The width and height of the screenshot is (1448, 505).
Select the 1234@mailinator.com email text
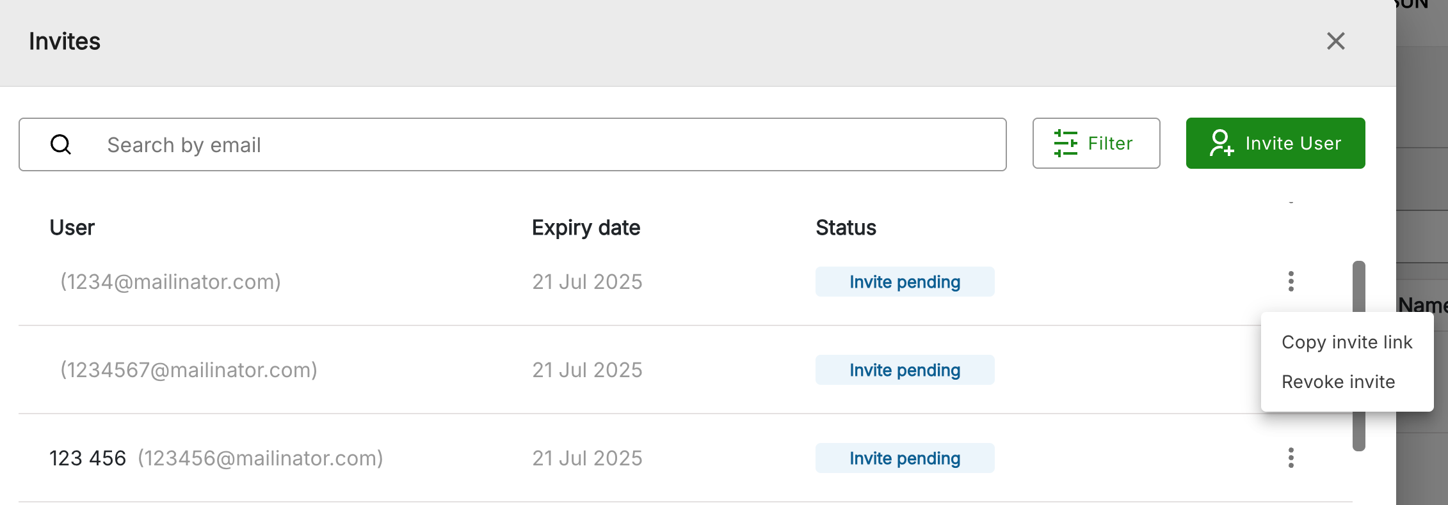click(170, 281)
